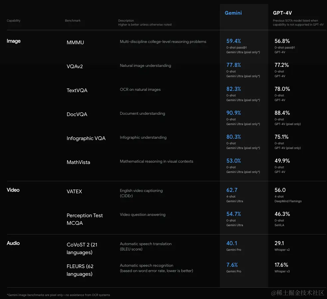
Task: Select the Perception Test MCQA benchmark
Action: tap(85, 219)
